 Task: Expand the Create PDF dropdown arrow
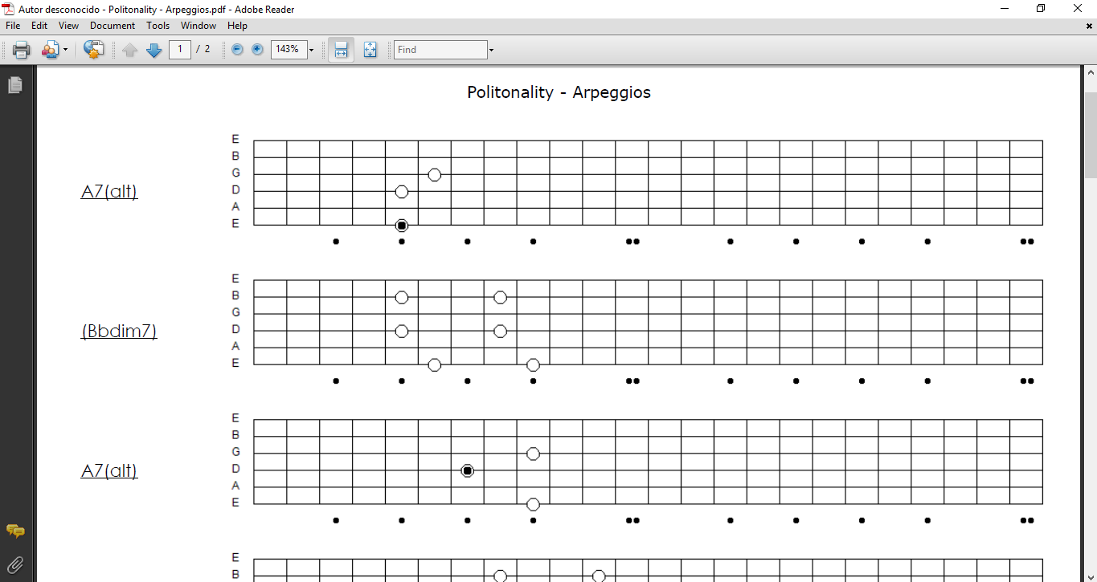point(65,50)
